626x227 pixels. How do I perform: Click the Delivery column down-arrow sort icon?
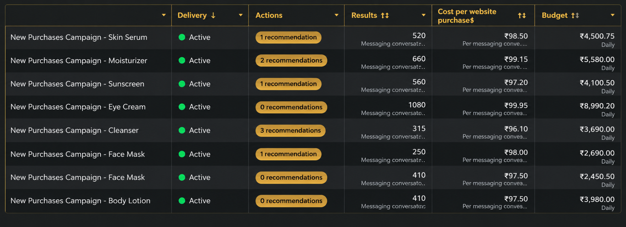coord(213,15)
